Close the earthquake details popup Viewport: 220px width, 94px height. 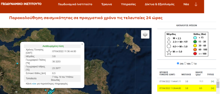pyautogui.click(x=82, y=44)
